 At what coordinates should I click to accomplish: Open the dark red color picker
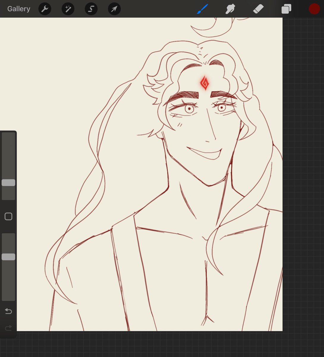point(314,9)
